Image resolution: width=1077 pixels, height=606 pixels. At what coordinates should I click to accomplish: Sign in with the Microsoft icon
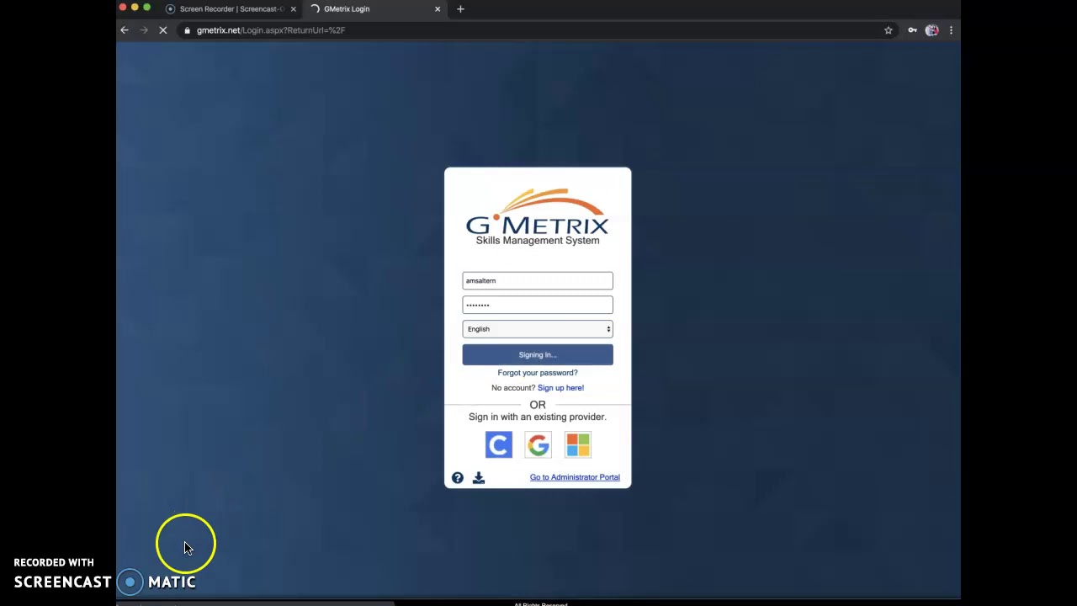(578, 444)
